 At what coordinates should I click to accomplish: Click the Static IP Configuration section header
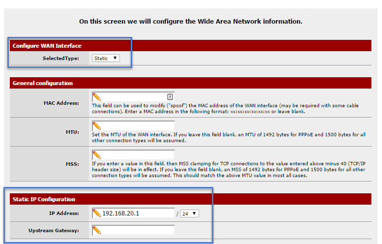[44, 199]
